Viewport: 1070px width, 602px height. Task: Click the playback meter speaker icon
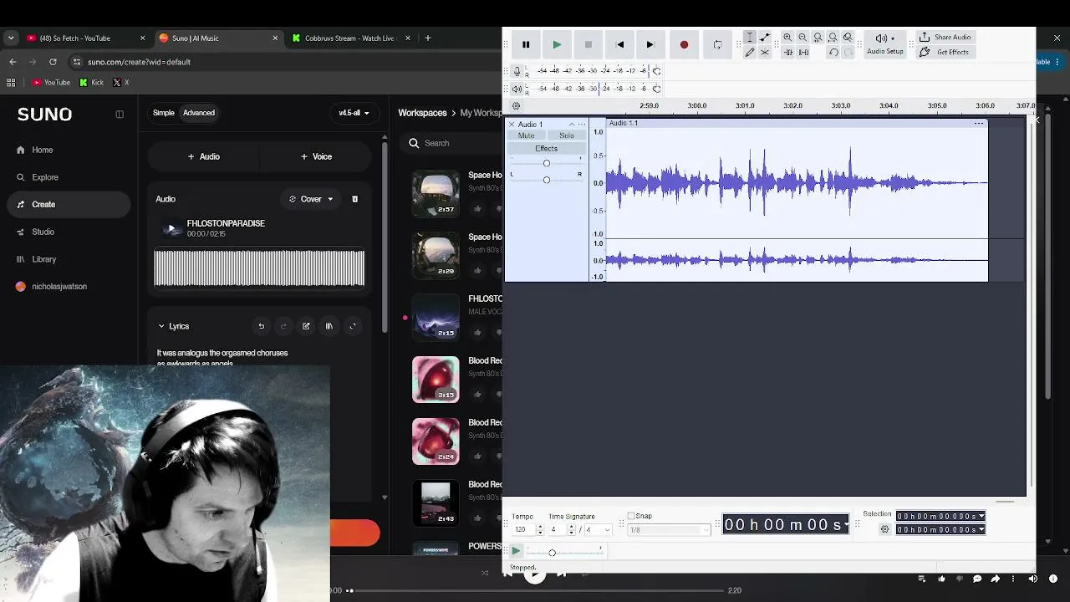coord(517,89)
